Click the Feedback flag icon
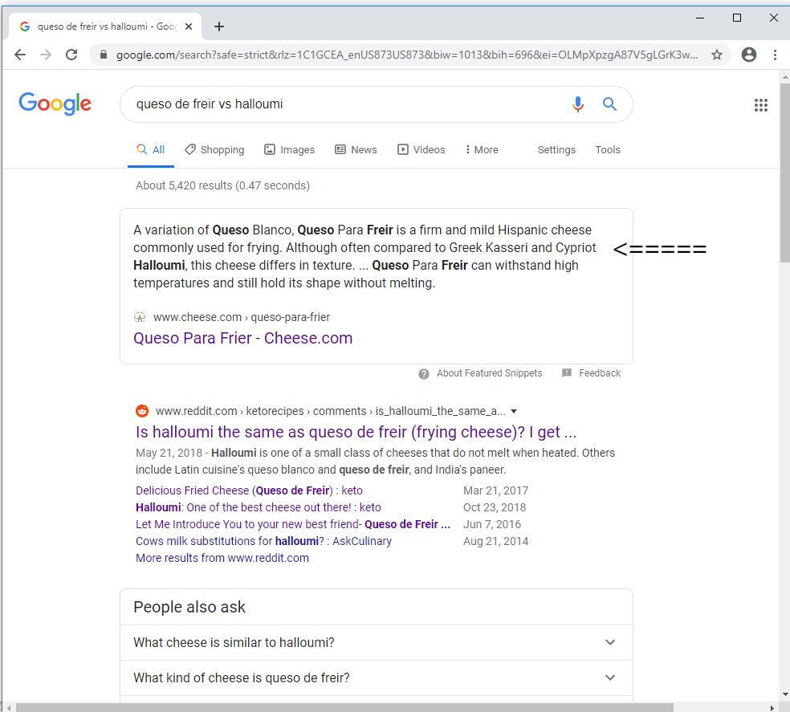 567,373
